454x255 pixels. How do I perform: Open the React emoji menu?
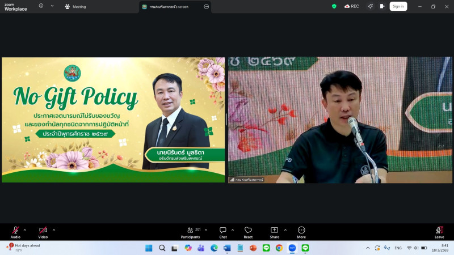[x=248, y=231]
